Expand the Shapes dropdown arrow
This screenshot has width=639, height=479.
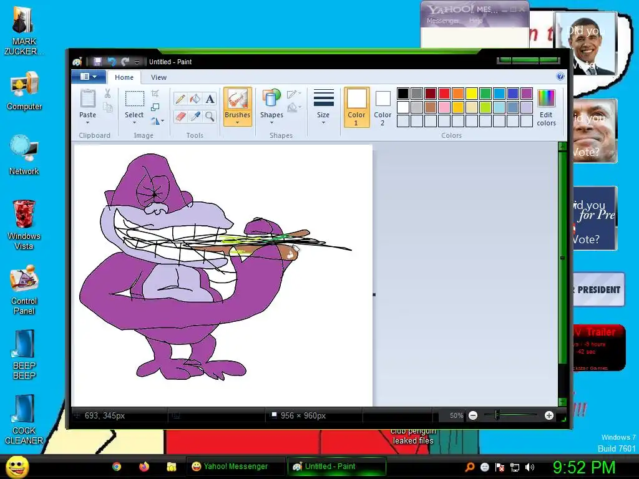point(271,123)
